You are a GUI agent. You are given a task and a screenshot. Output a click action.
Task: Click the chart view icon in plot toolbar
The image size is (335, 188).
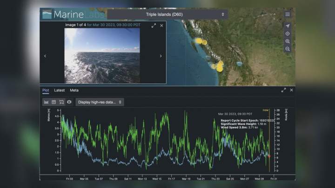[x=46, y=102]
